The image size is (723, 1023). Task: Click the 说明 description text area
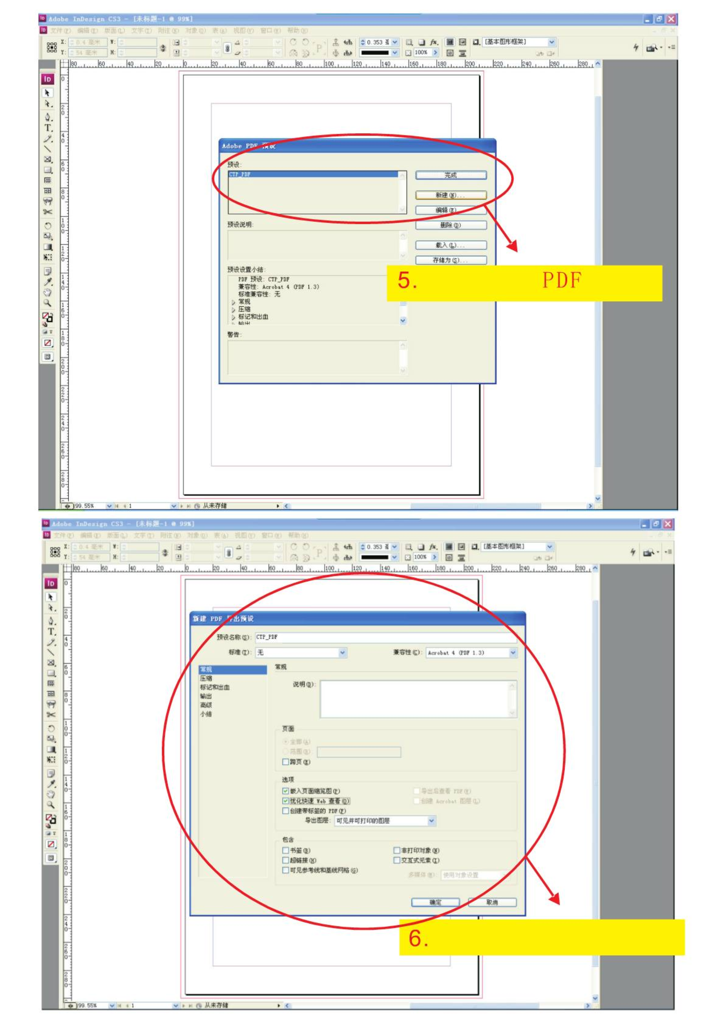[419, 699]
